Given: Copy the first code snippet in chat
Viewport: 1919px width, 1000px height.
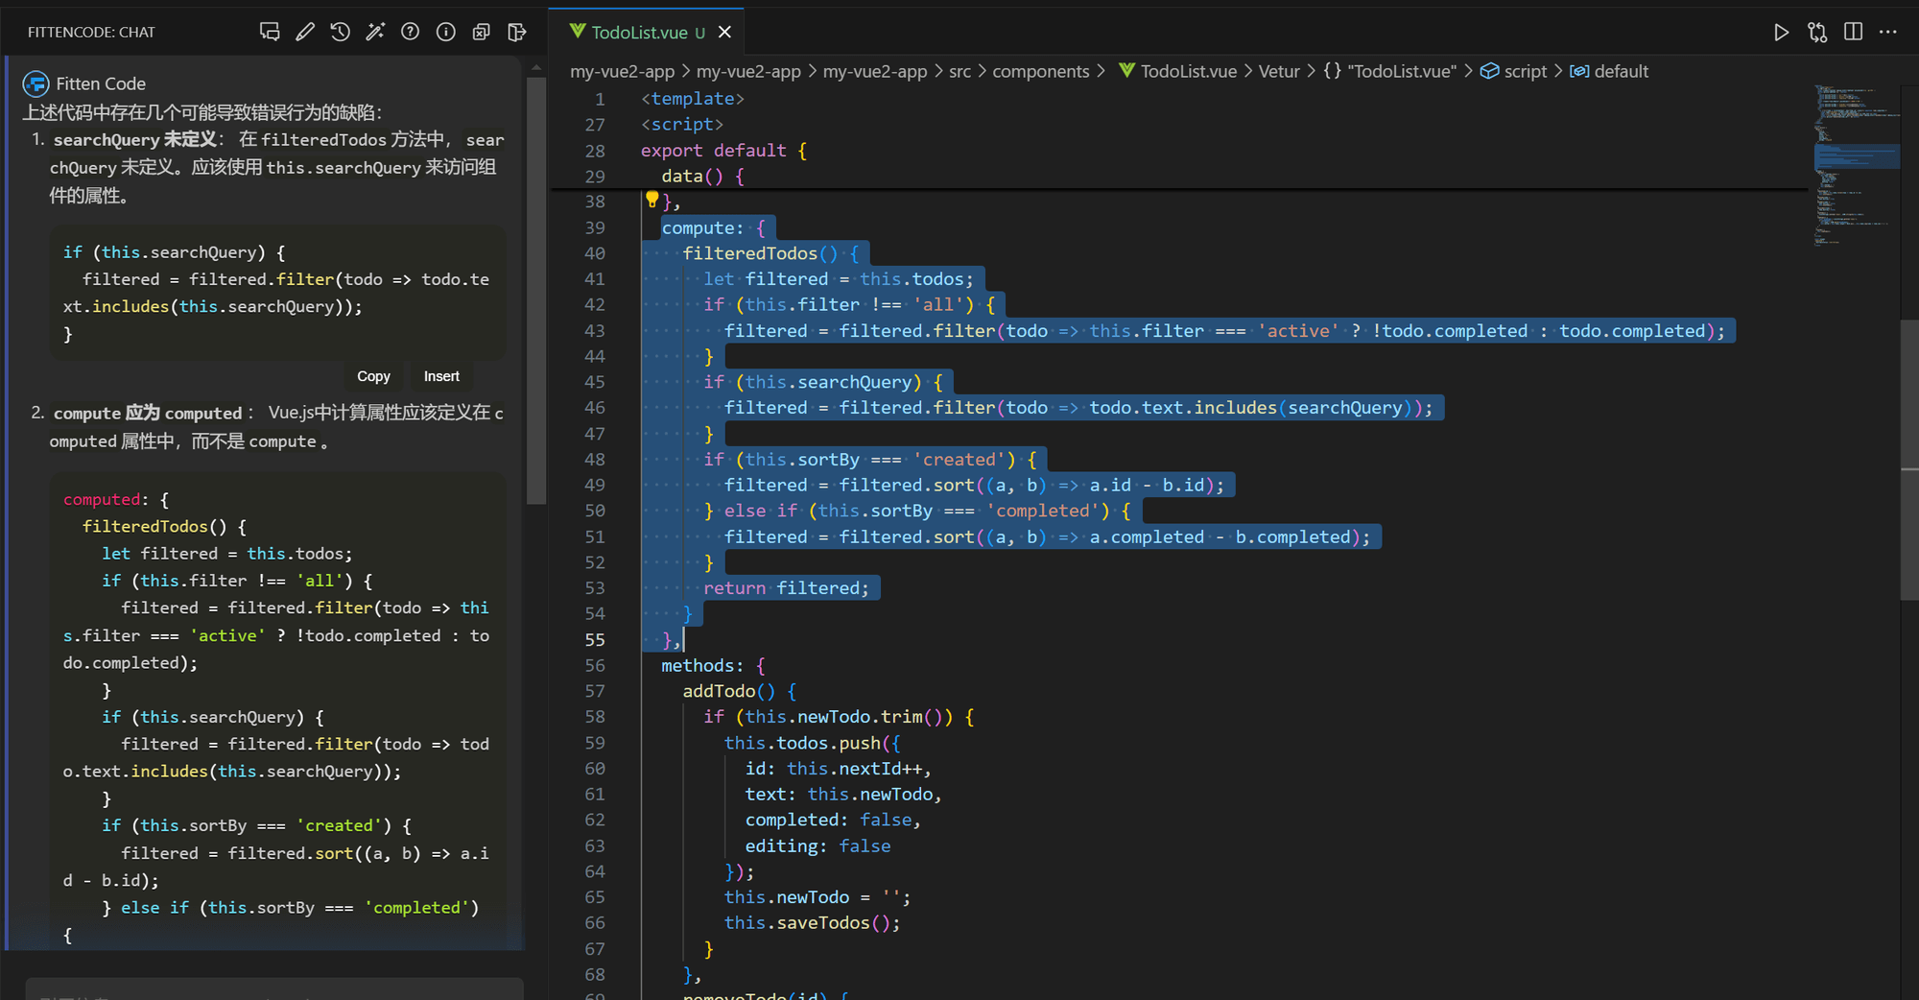Looking at the screenshot, I should click(x=373, y=376).
